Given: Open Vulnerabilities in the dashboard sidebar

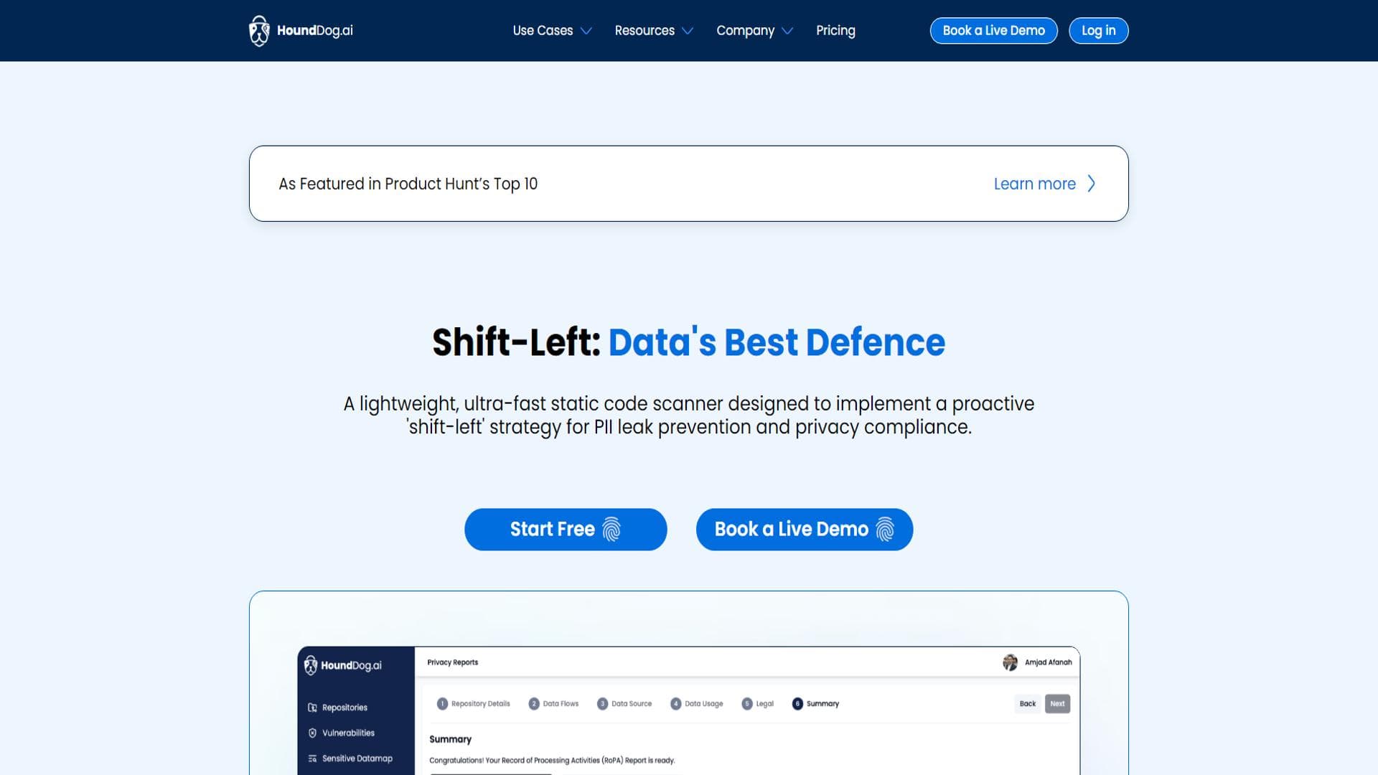Looking at the screenshot, I should [348, 733].
